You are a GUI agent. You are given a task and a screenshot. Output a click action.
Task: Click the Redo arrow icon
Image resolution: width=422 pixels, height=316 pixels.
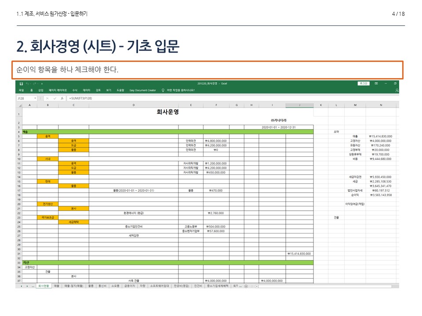(34, 83)
